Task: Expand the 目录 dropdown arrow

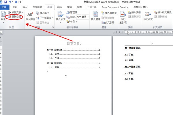Action: (x=3, y=22)
